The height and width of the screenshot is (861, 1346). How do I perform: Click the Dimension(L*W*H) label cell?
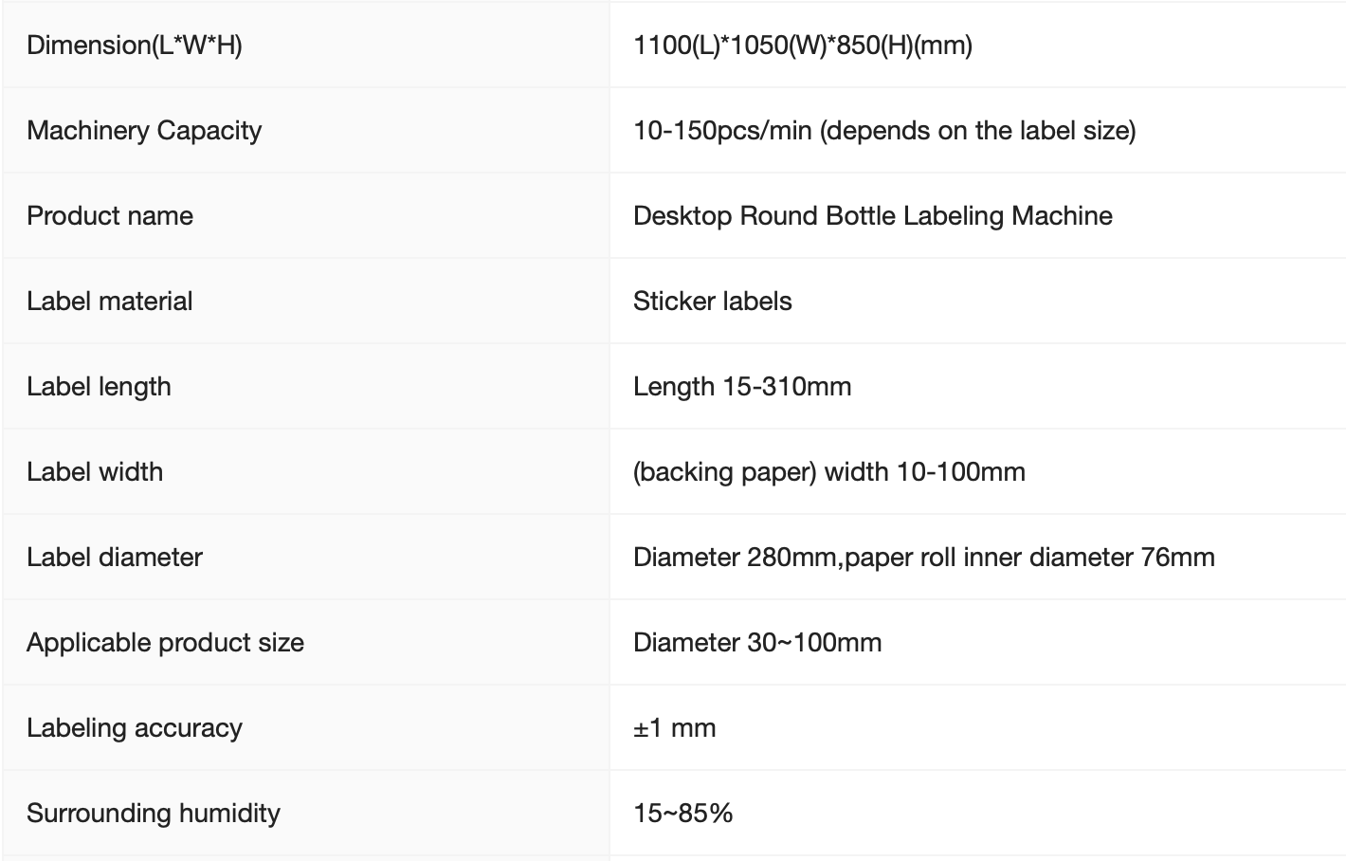point(135,45)
